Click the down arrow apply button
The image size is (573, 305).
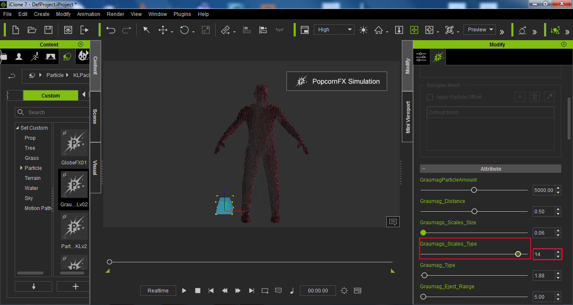point(34,287)
